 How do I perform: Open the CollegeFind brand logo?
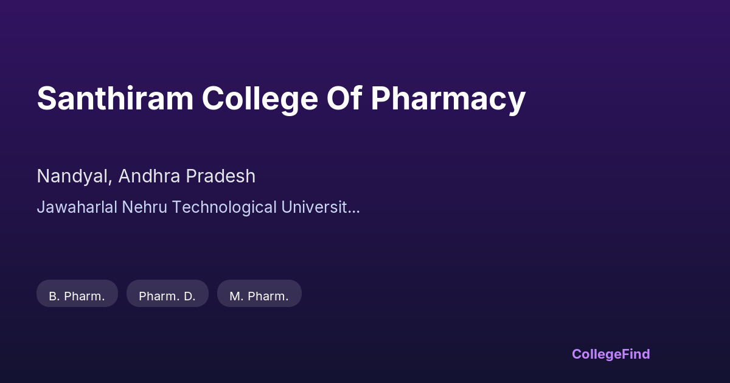coord(610,354)
